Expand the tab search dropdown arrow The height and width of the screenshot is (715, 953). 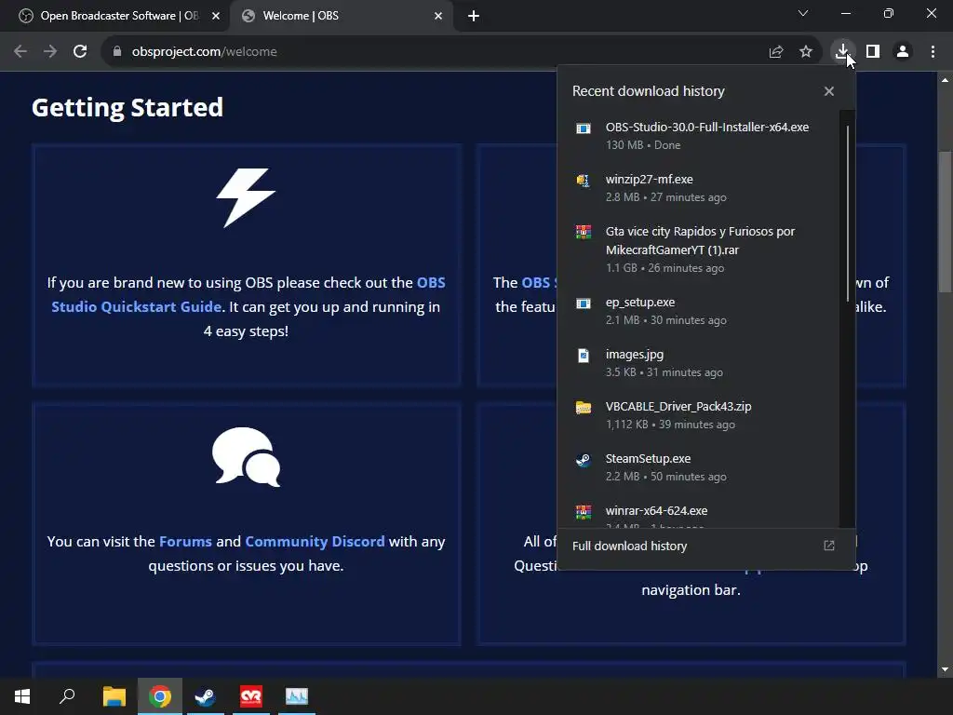(803, 13)
